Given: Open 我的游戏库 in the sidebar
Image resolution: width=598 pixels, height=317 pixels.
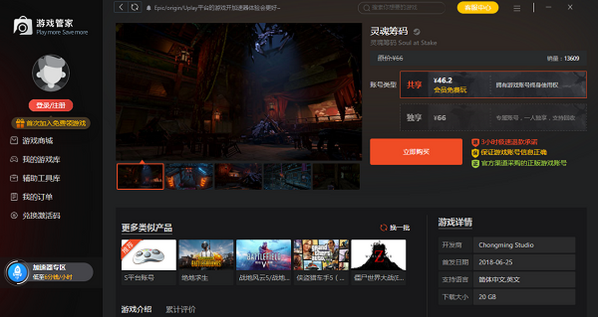Looking at the screenshot, I should [41, 159].
